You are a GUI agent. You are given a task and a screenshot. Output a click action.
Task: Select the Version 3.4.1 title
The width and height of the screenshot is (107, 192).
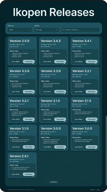[82, 41]
